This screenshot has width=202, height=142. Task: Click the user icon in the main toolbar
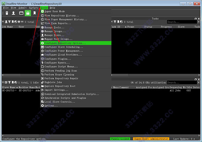[x=13, y=13]
